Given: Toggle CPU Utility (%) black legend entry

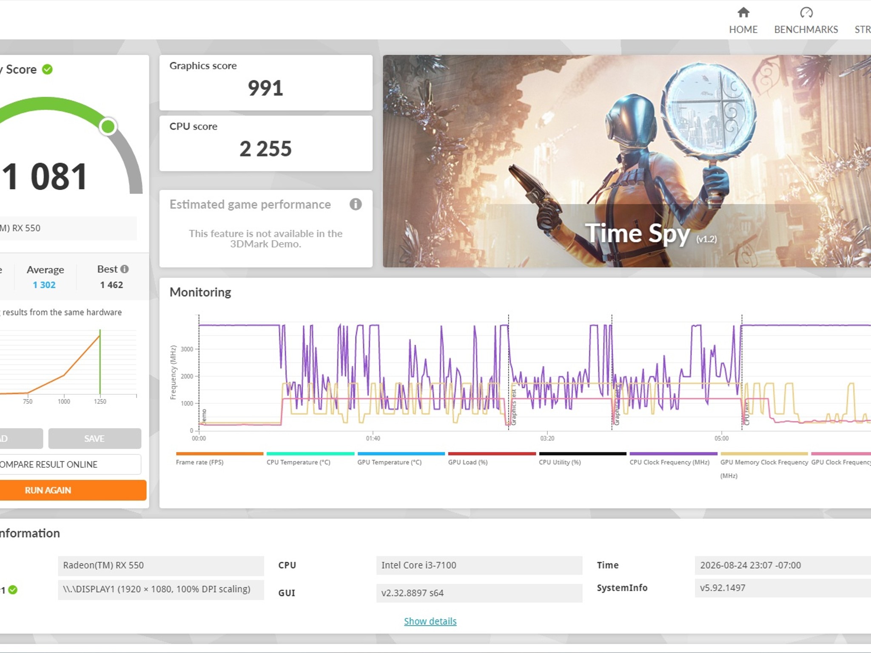Looking at the screenshot, I should (583, 458).
